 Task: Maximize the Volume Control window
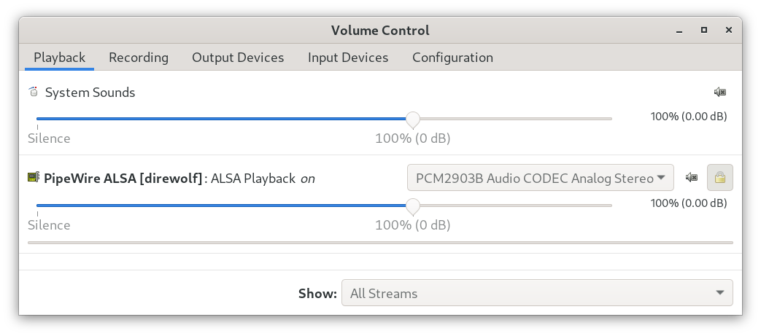(x=704, y=30)
